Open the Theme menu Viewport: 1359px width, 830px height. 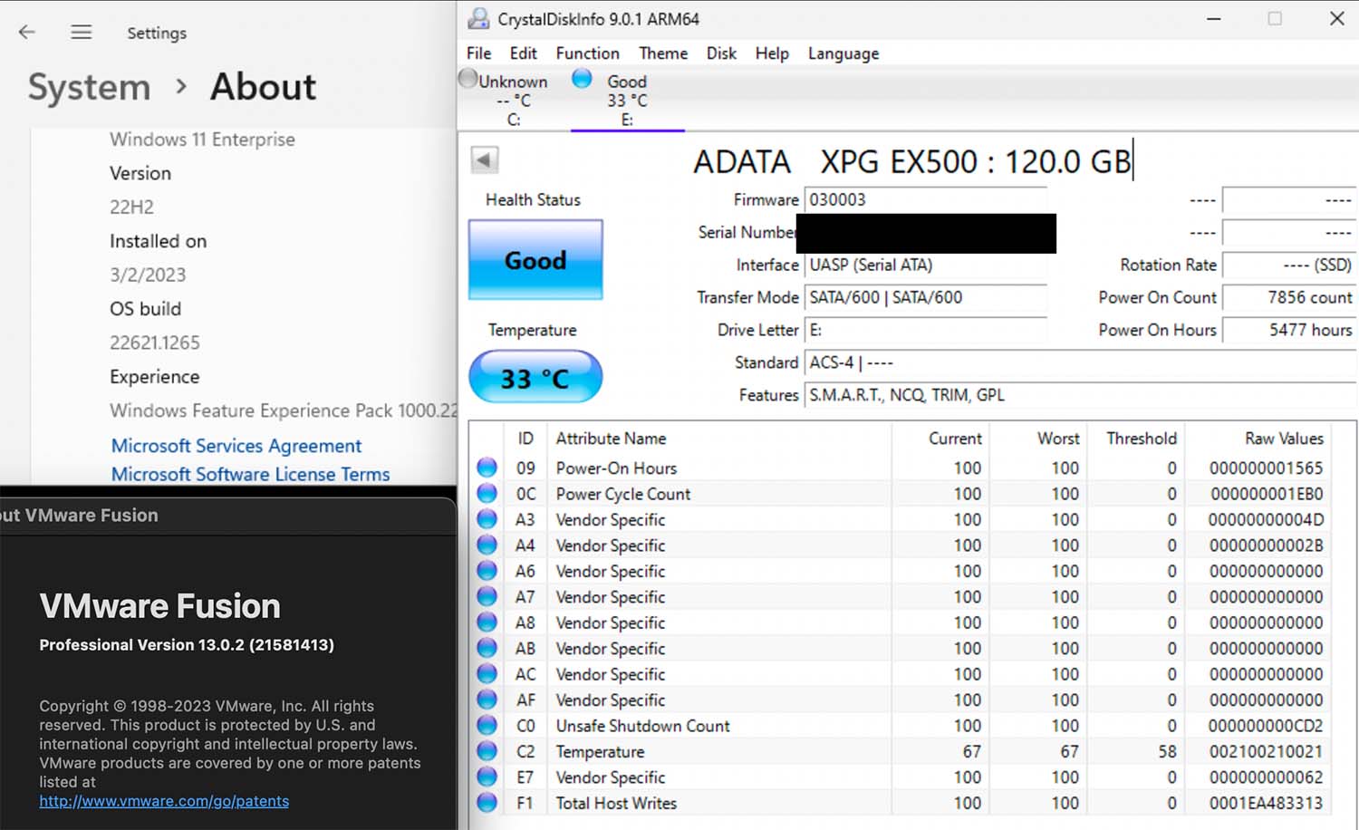663,53
